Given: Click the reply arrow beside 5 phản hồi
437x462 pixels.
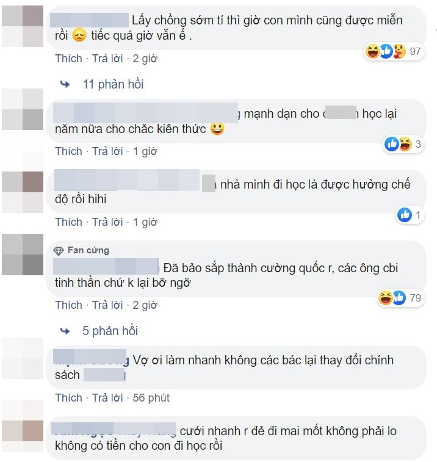Looking at the screenshot, I should [65, 331].
